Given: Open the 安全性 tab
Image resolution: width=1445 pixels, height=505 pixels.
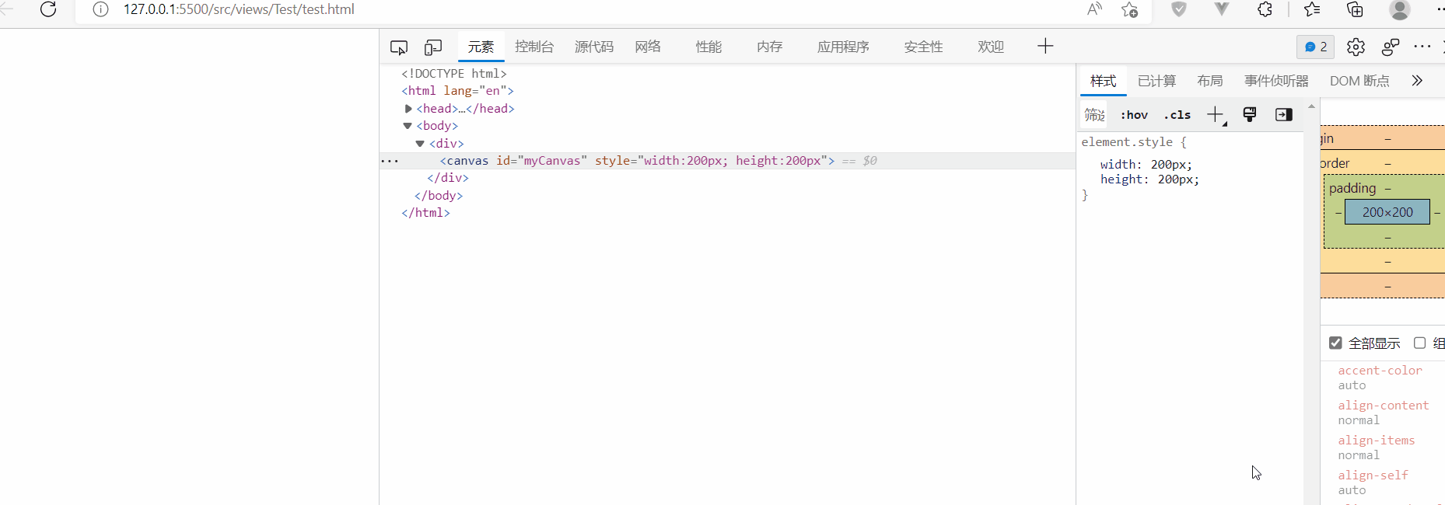Looking at the screenshot, I should (x=924, y=47).
